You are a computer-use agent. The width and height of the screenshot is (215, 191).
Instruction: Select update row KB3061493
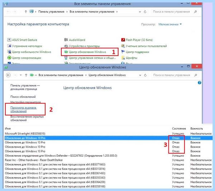(x=108, y=173)
